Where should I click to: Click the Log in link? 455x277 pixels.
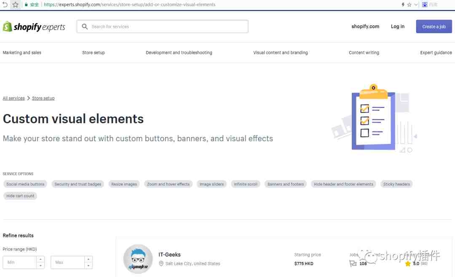(398, 27)
